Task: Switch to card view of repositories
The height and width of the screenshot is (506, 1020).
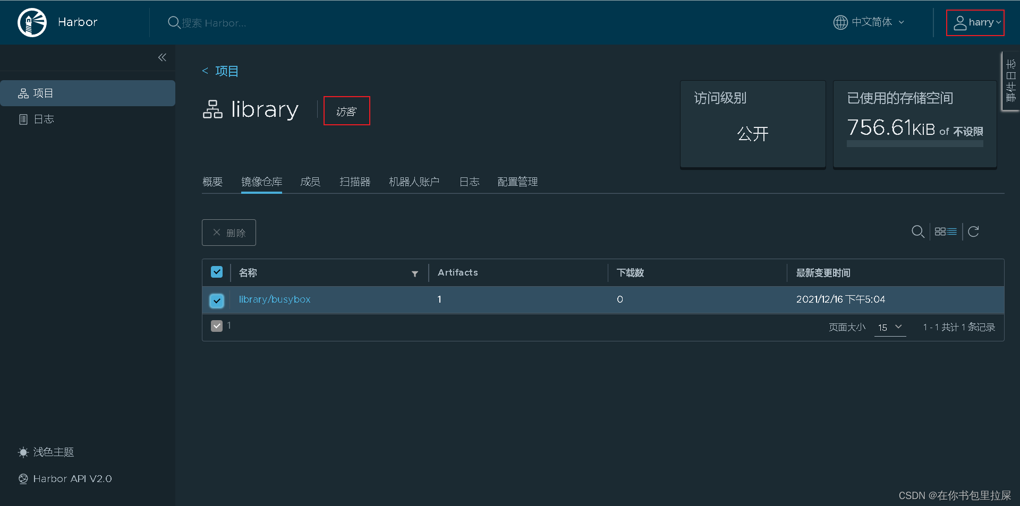Action: [940, 231]
